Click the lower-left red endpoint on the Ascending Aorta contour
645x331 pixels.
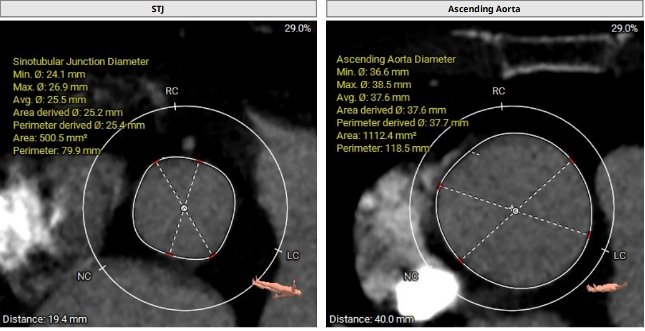click(x=461, y=261)
